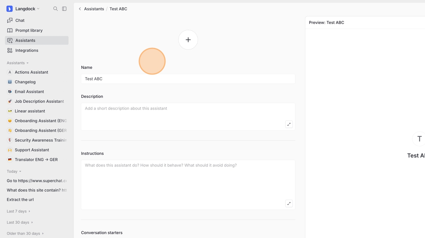Go to Prompt library
This screenshot has height=238, width=425.
click(29, 30)
